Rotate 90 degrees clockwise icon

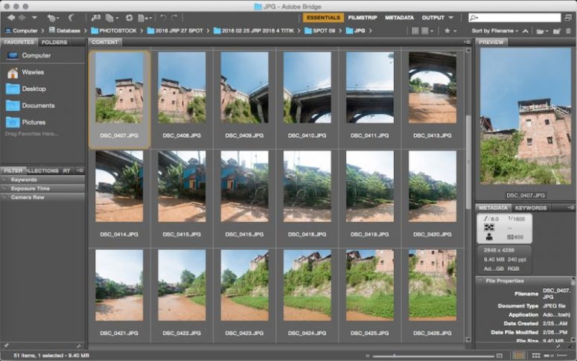(x=174, y=17)
